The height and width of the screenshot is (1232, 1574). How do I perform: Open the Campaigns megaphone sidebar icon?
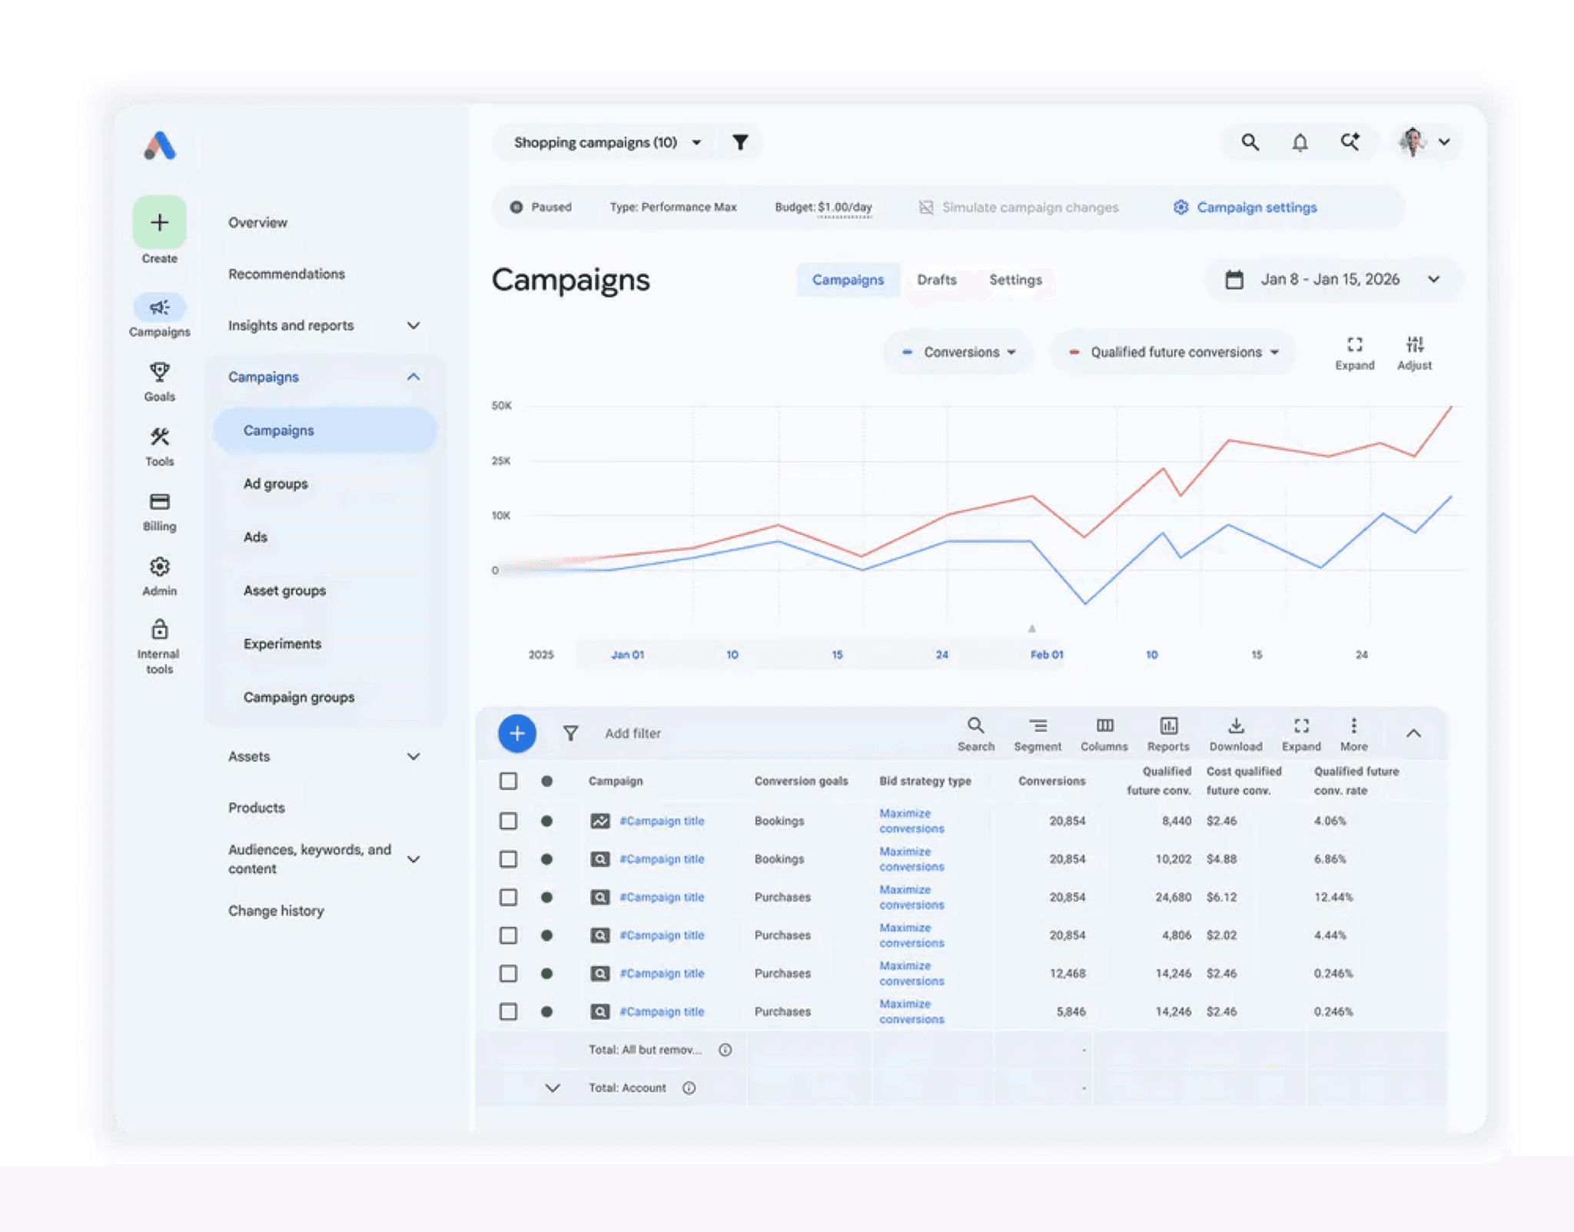pyautogui.click(x=159, y=307)
